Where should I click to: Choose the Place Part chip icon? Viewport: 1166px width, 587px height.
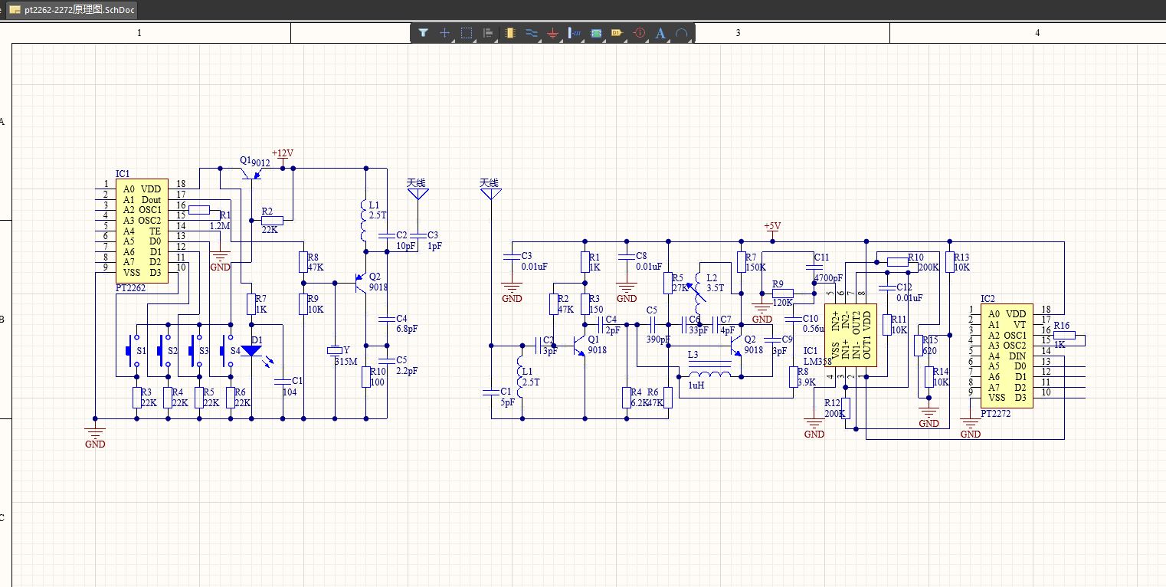(510, 33)
